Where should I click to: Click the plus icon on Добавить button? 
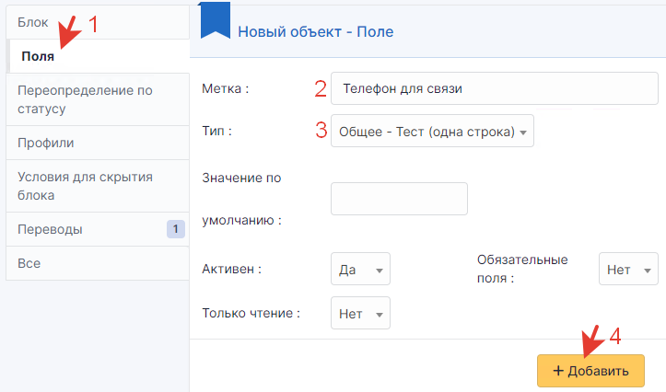558,371
